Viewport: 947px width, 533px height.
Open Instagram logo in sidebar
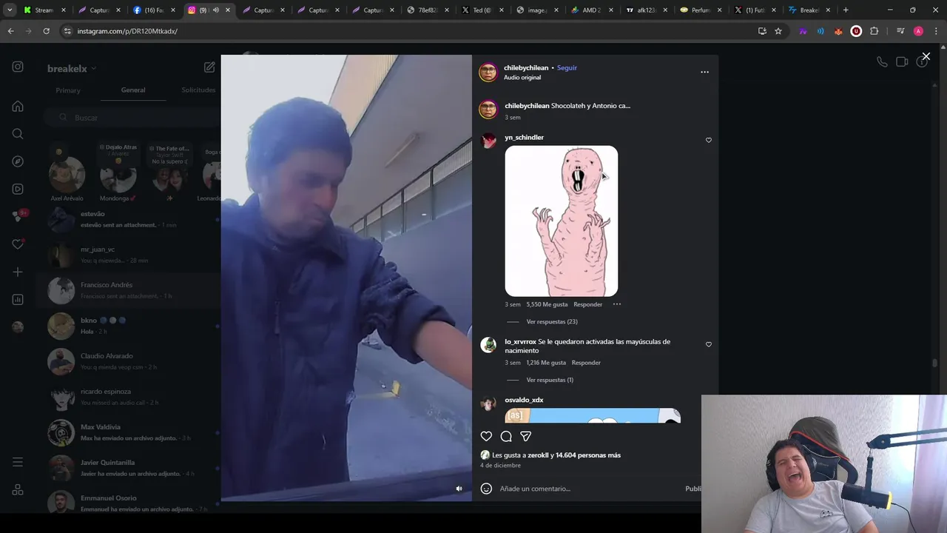18,67
